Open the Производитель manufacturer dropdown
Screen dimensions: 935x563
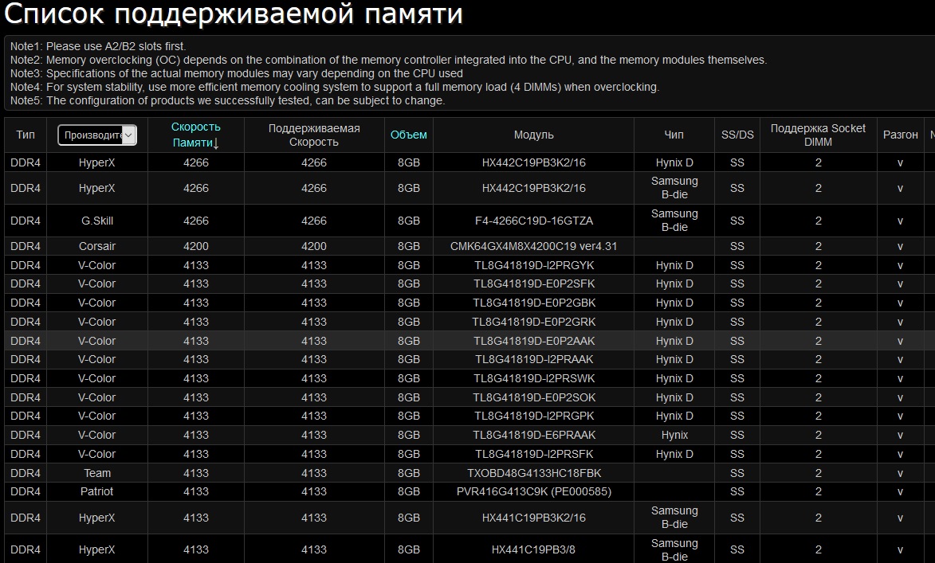[x=97, y=135]
